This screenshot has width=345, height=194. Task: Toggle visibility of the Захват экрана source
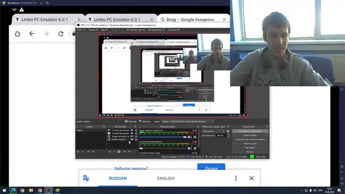tap(132, 139)
